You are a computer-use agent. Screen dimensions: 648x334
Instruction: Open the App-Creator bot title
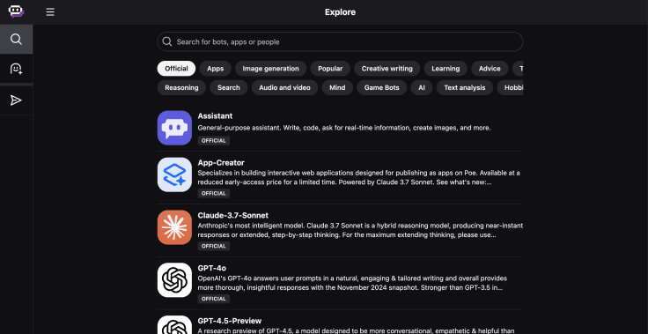[x=221, y=163]
